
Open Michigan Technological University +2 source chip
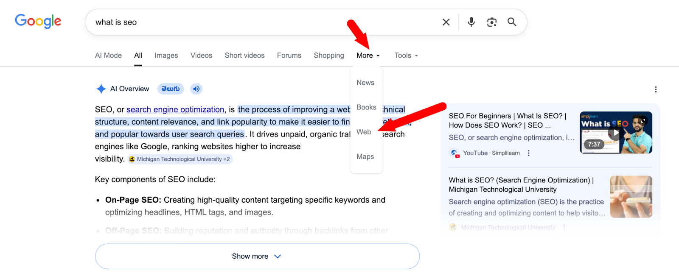tap(180, 159)
